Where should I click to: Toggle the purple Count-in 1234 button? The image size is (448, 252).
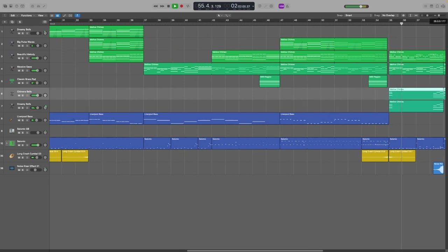281,6
